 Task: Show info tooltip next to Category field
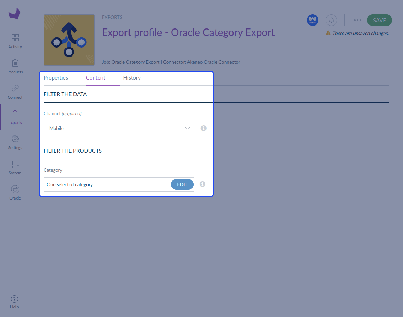pos(203,184)
